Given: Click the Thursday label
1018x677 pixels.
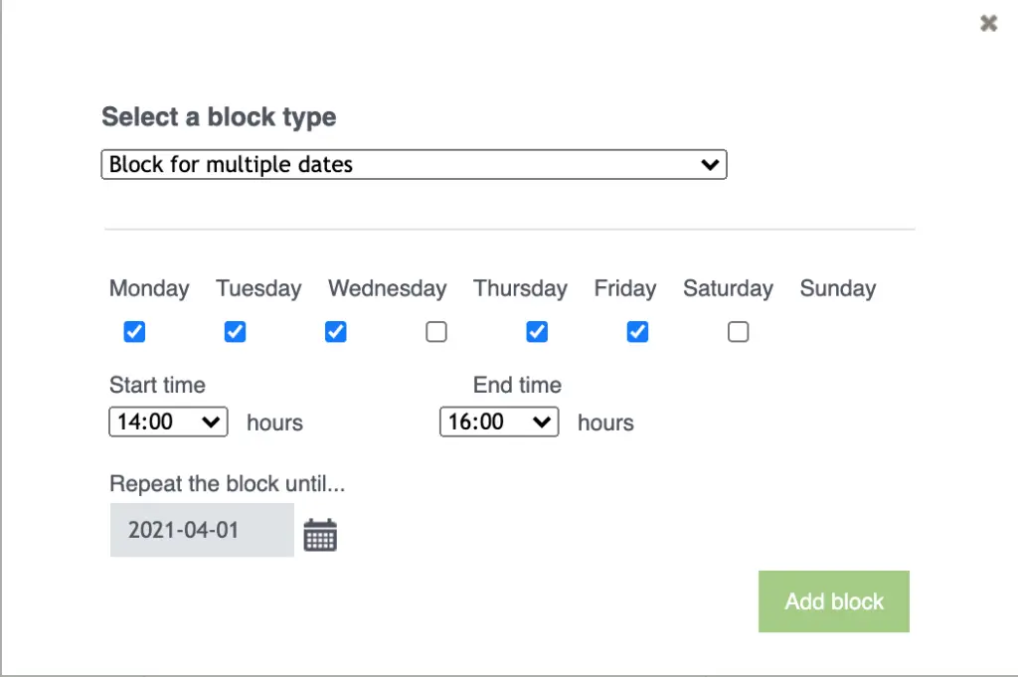Looking at the screenshot, I should (520, 288).
